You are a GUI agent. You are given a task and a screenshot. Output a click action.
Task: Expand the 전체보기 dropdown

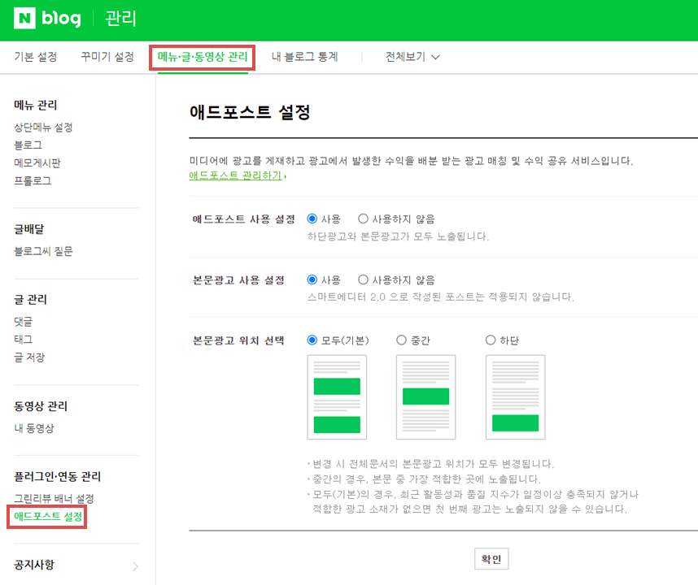[x=412, y=57]
